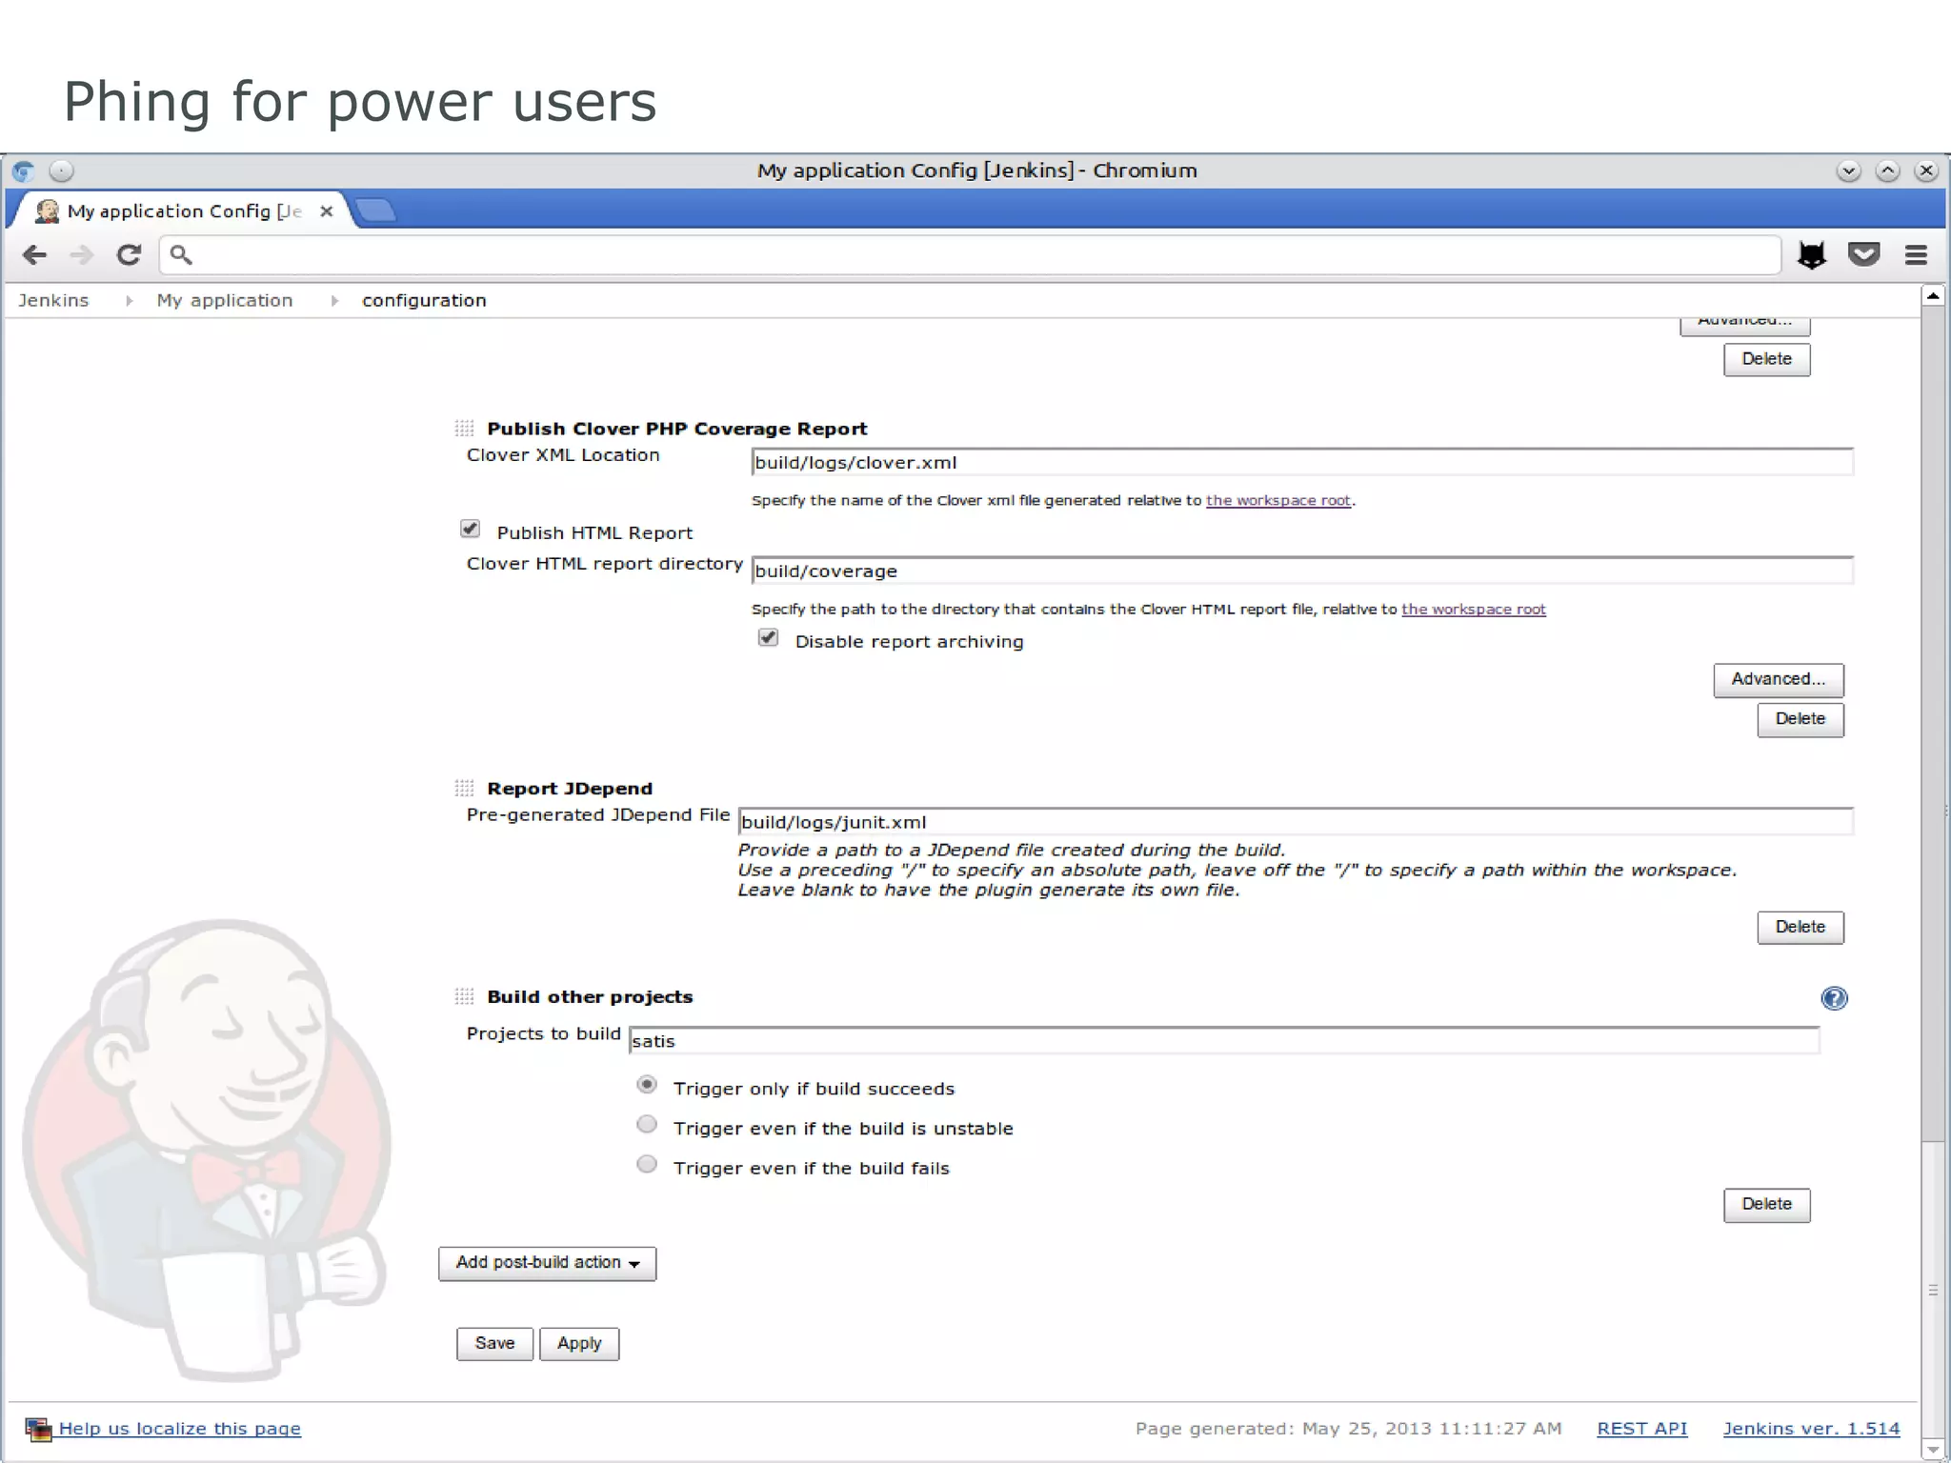The image size is (1951, 1463).
Task: Delete the Report JDepend action
Action: point(1800,928)
